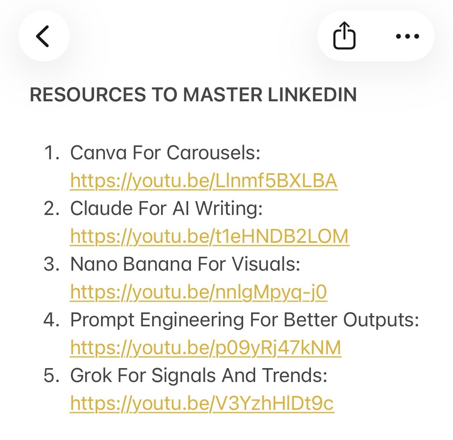Click list number 2 marker
Image resolution: width=453 pixels, height=440 pixels.
click(x=51, y=208)
